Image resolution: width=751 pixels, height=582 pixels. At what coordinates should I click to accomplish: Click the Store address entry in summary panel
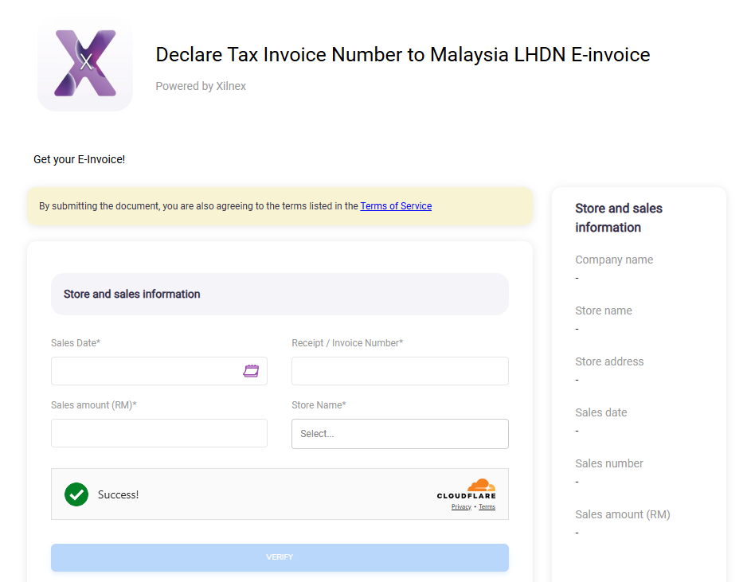tap(609, 361)
